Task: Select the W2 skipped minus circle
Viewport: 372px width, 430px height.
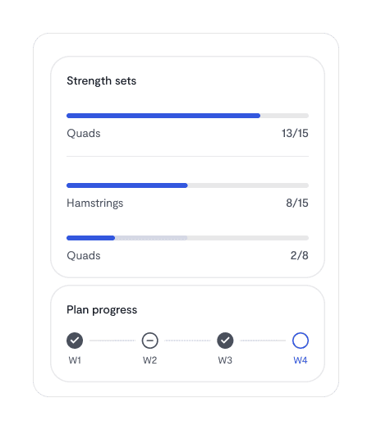Action: (x=149, y=341)
